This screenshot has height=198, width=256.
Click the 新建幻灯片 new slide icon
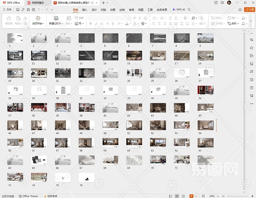56,18
